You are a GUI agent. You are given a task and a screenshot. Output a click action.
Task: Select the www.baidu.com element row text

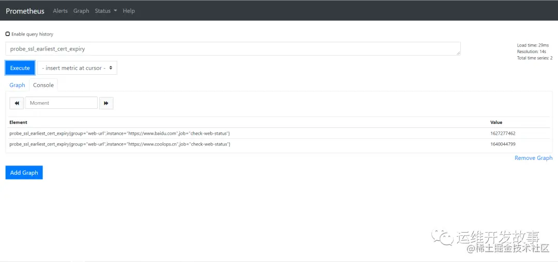click(119, 134)
